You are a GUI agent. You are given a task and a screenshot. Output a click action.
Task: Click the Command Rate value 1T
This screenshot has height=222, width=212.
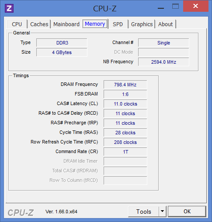click(125, 152)
